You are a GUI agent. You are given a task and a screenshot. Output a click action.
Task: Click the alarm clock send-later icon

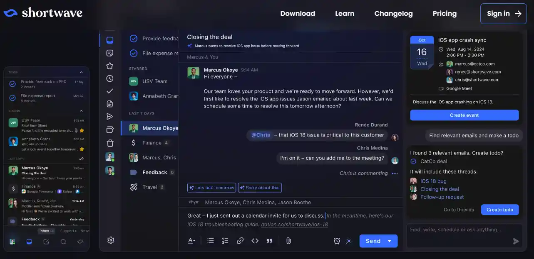(x=337, y=241)
